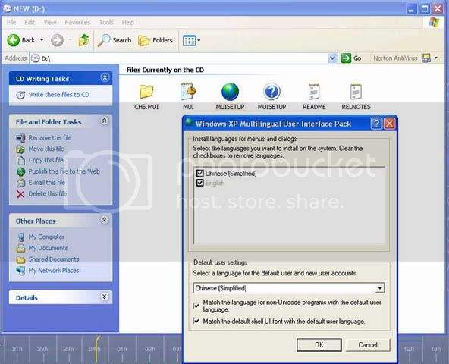Select the README text file icon
The height and width of the screenshot is (364, 449).
click(x=314, y=92)
